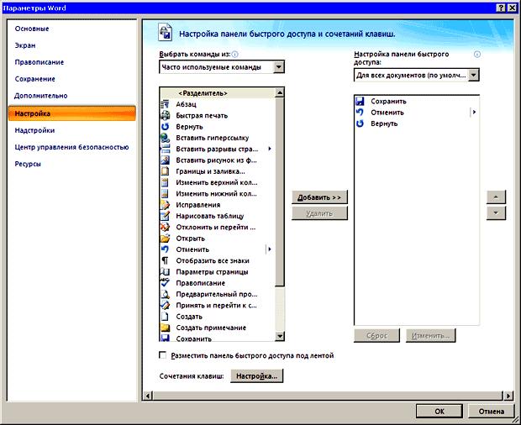Cancel with the Отмена button

[492, 412]
